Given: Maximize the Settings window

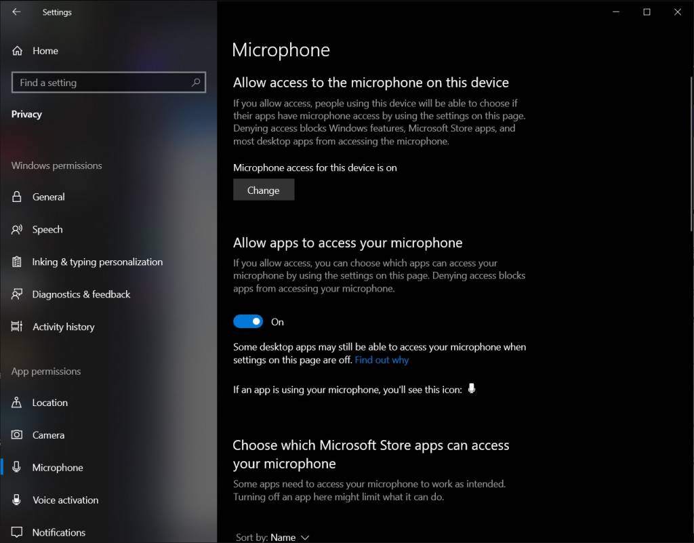Looking at the screenshot, I should 647,12.
